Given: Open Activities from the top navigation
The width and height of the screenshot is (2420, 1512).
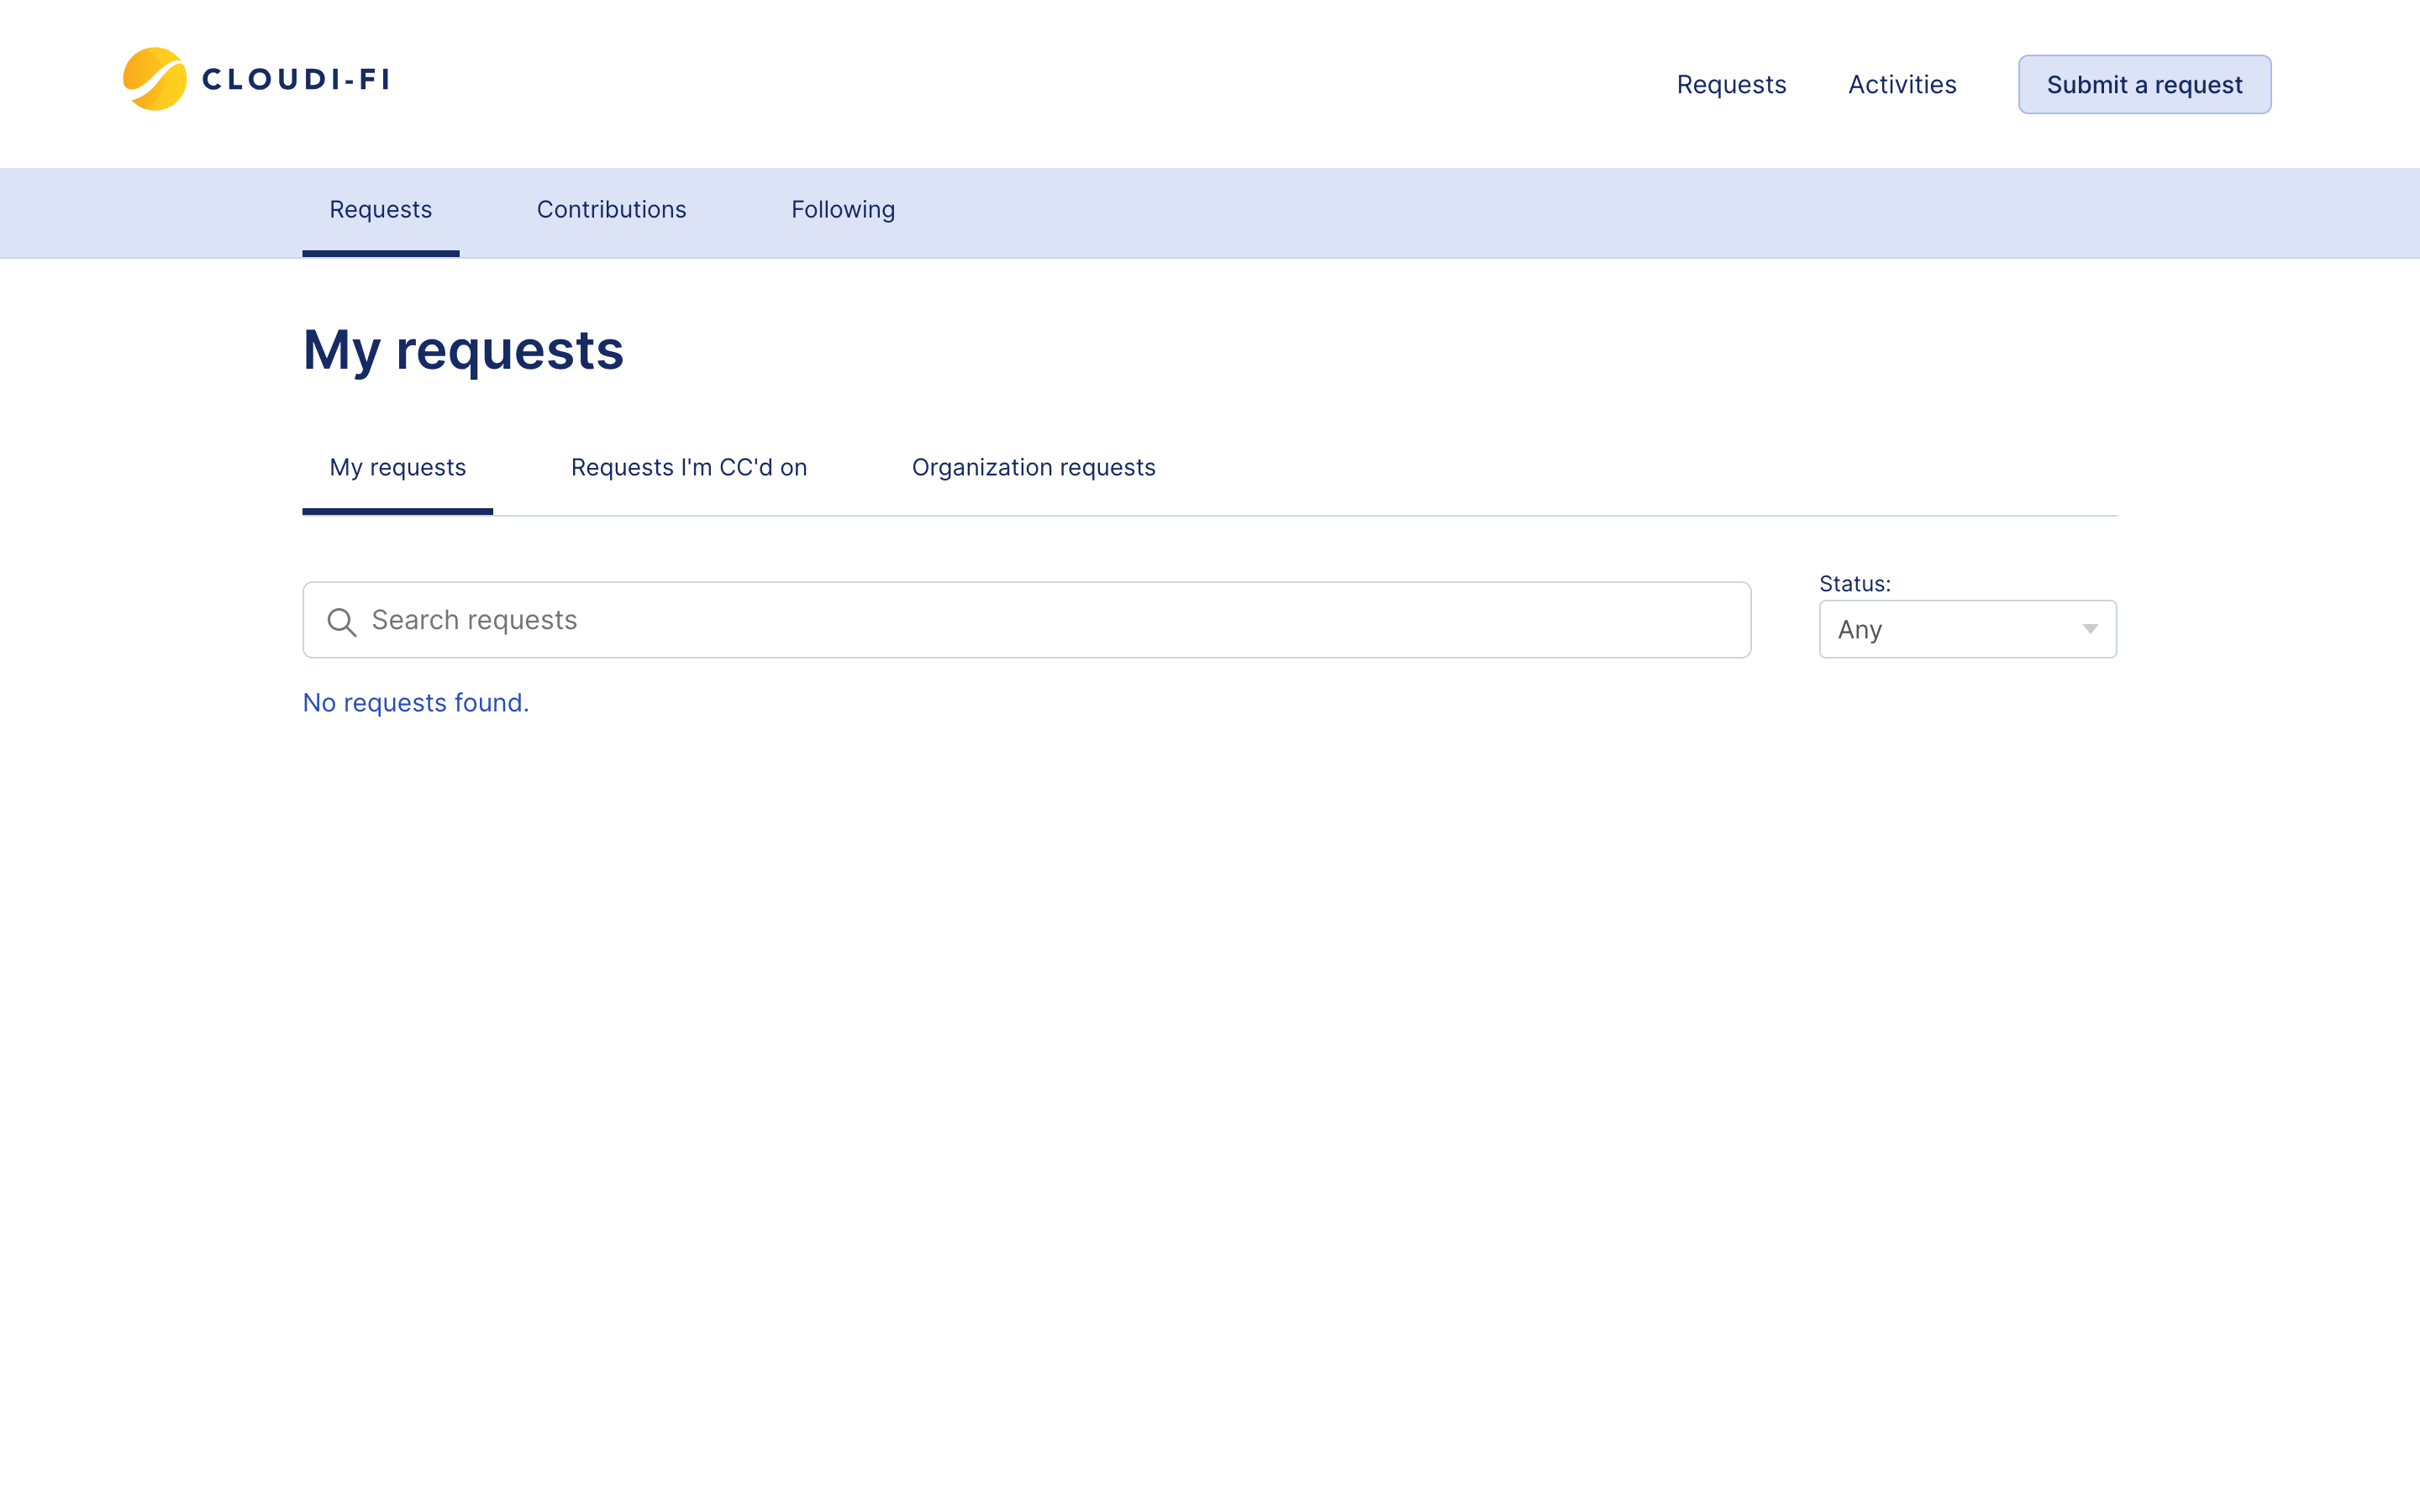Looking at the screenshot, I should click(1901, 84).
